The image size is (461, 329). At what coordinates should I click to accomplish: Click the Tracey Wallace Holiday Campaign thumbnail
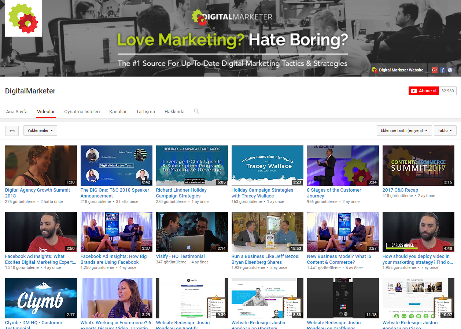pos(267,166)
